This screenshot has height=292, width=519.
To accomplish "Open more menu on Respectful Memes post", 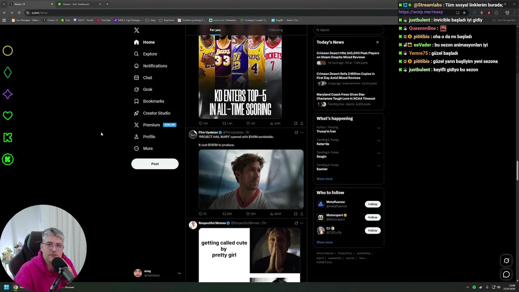I will tap(302, 223).
